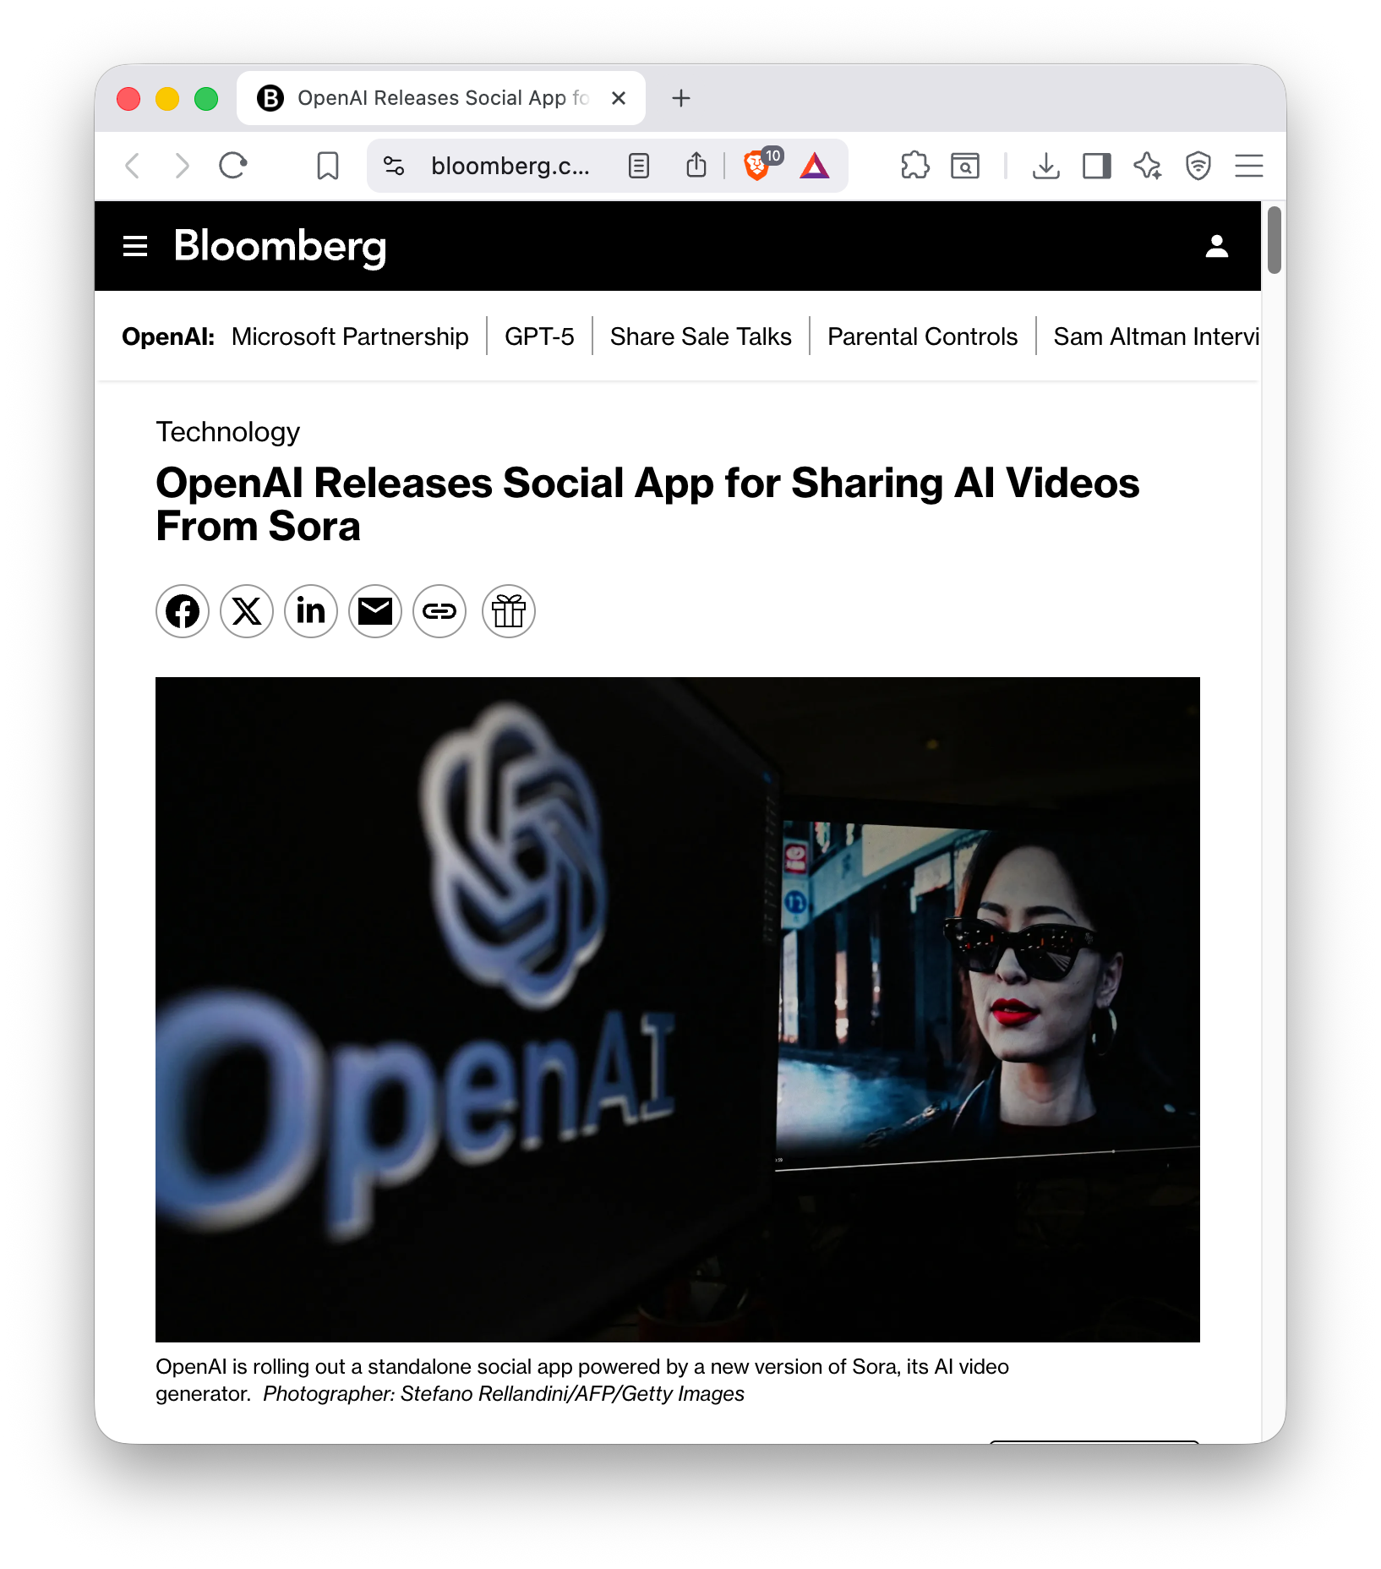Toggle the browser sidebar panel

pos(1097,166)
